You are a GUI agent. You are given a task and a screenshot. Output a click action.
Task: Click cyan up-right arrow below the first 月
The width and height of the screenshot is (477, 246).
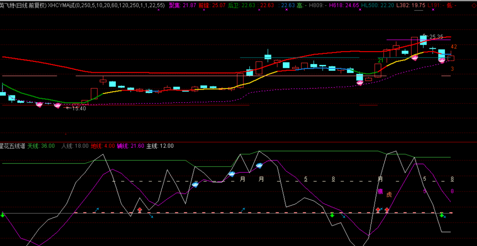click(x=243, y=210)
